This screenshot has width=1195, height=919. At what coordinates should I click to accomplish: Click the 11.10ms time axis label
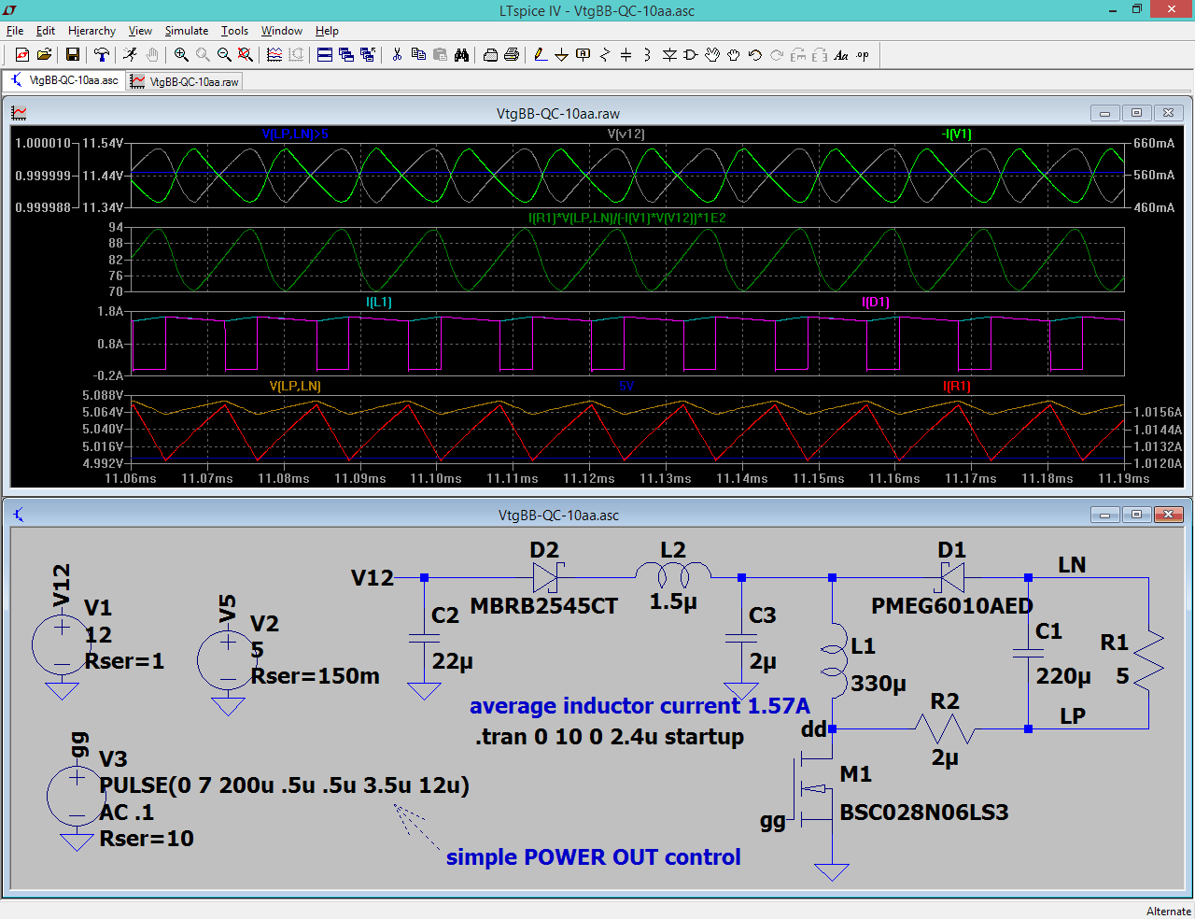436,478
